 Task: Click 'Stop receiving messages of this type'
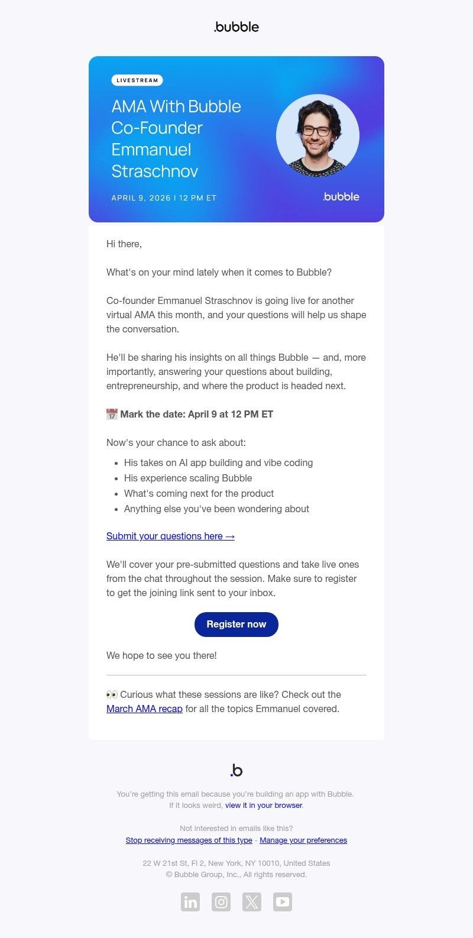[x=188, y=840]
